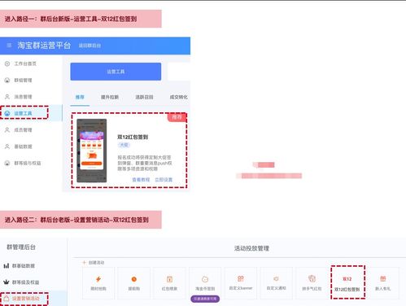Screen dimensions: 406x306
Task: Click the hamburger menu icon in blue header
Action: coord(9,46)
